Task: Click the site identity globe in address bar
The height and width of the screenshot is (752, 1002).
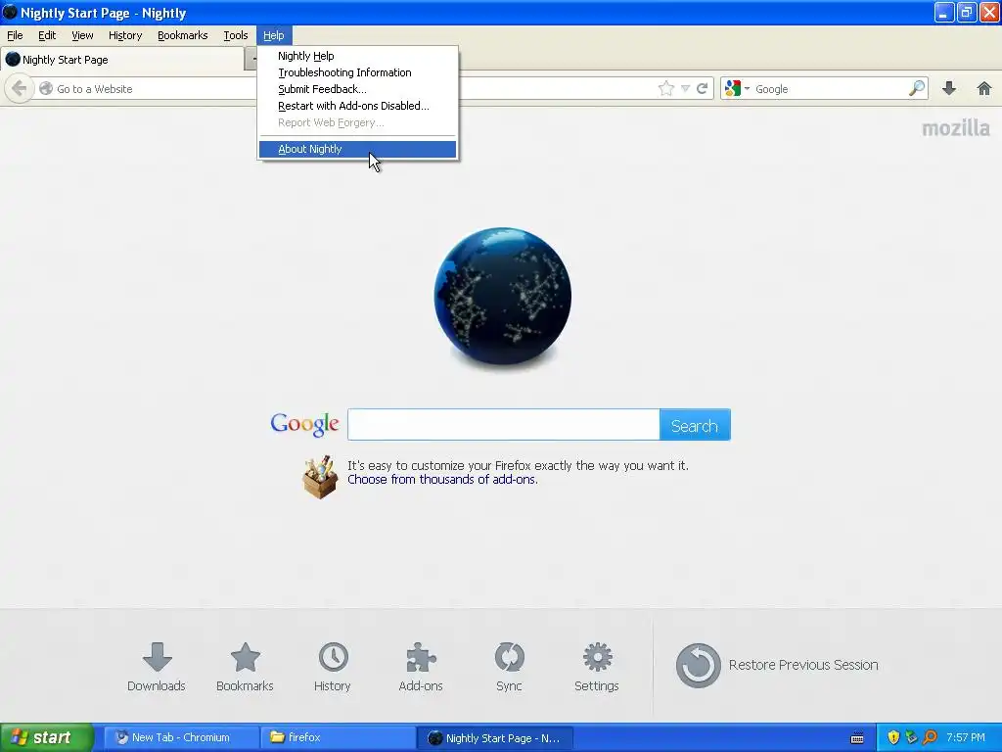Action: pos(45,88)
